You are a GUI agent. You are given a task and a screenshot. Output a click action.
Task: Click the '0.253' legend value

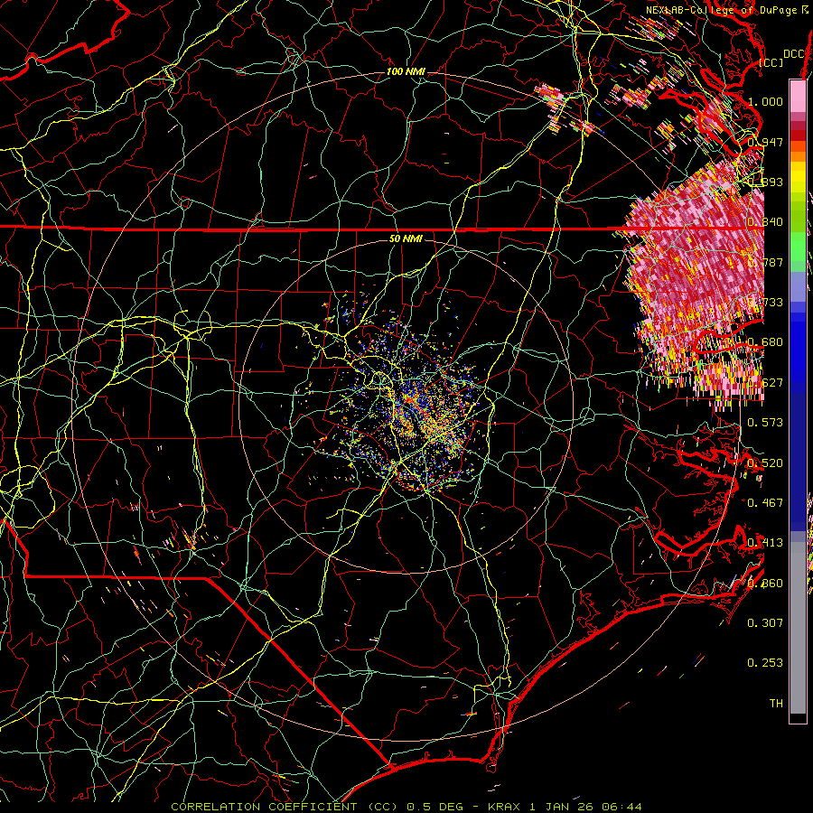click(x=765, y=663)
